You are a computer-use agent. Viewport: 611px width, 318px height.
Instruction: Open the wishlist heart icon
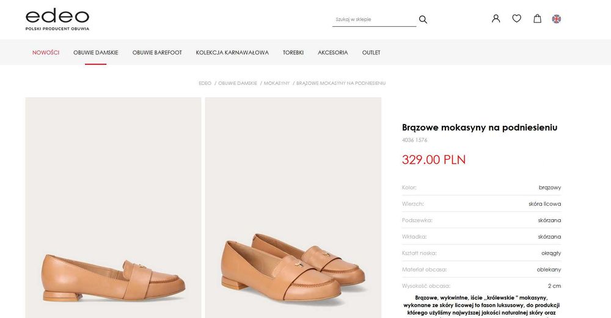click(517, 18)
